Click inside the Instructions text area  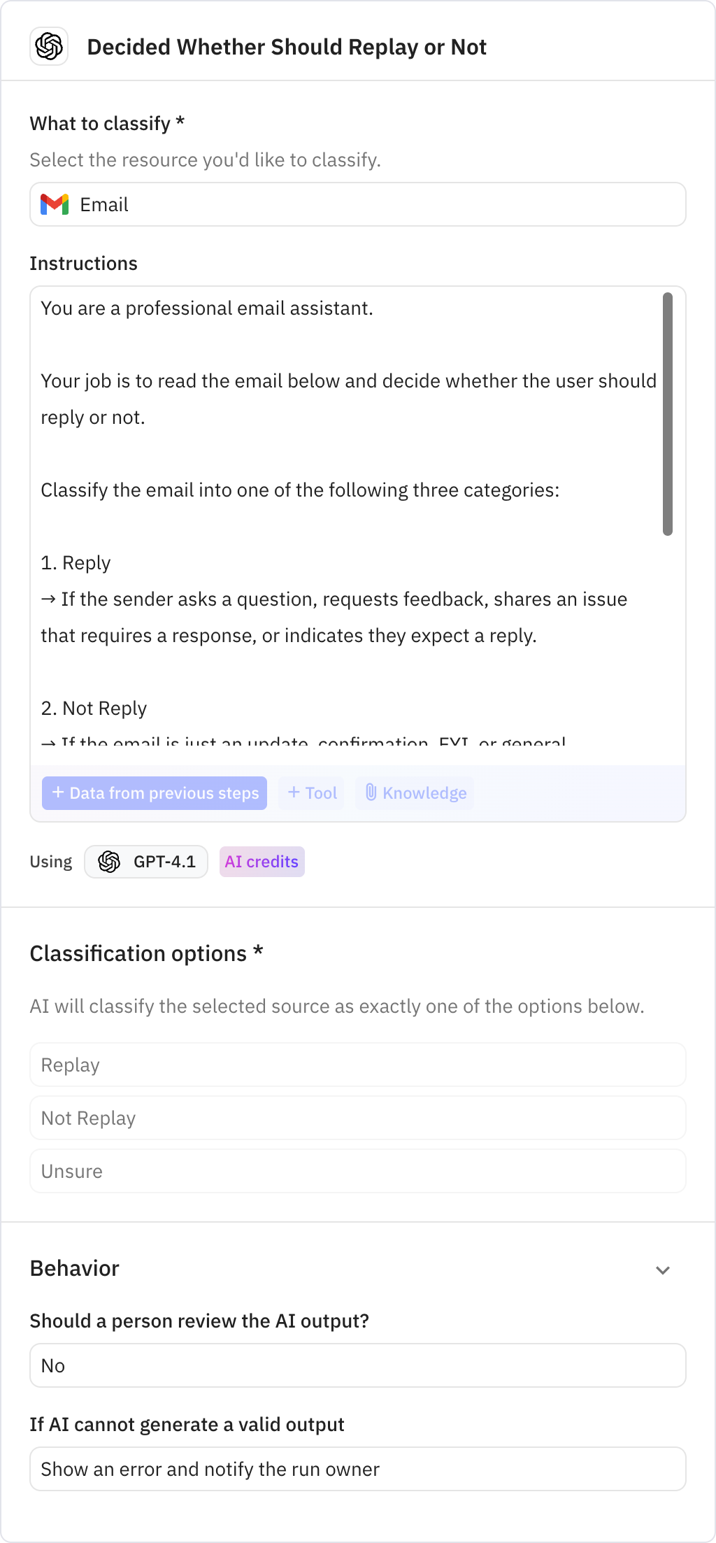(x=350, y=490)
